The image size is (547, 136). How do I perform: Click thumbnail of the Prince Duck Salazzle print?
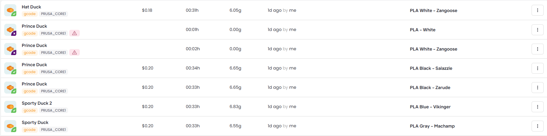click(x=10, y=68)
